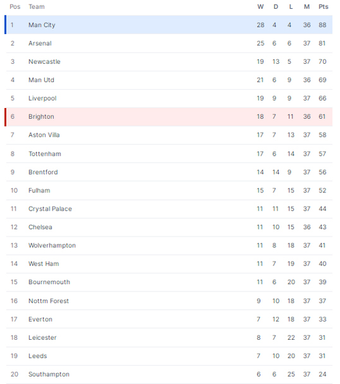Image resolution: width=340 pixels, height=384 pixels.
Task: Select Liverpool in the table
Action: point(42,98)
